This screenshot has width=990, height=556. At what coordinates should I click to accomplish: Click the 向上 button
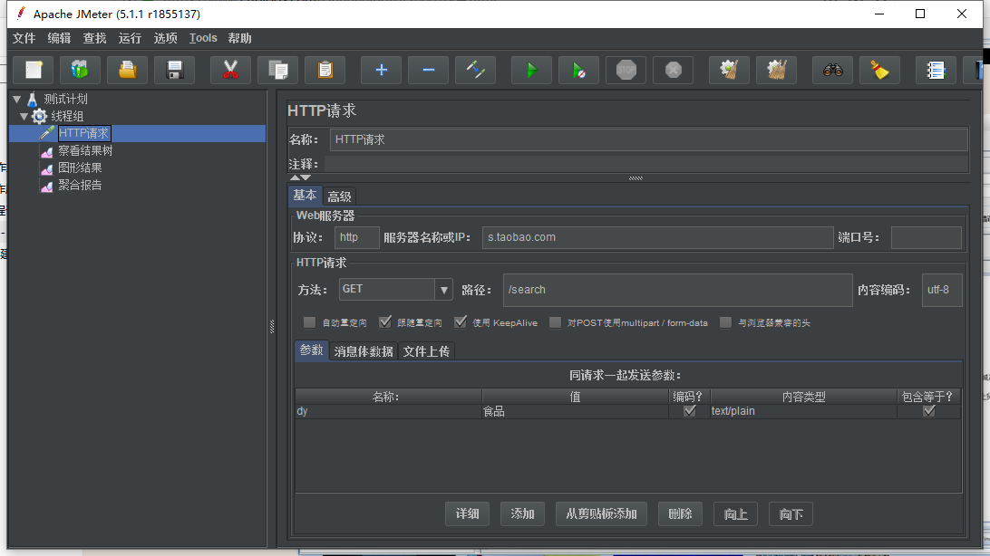[x=735, y=513]
